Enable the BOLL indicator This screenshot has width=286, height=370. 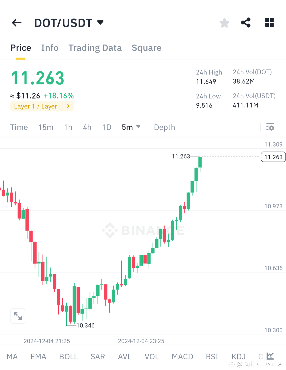pos(68,356)
